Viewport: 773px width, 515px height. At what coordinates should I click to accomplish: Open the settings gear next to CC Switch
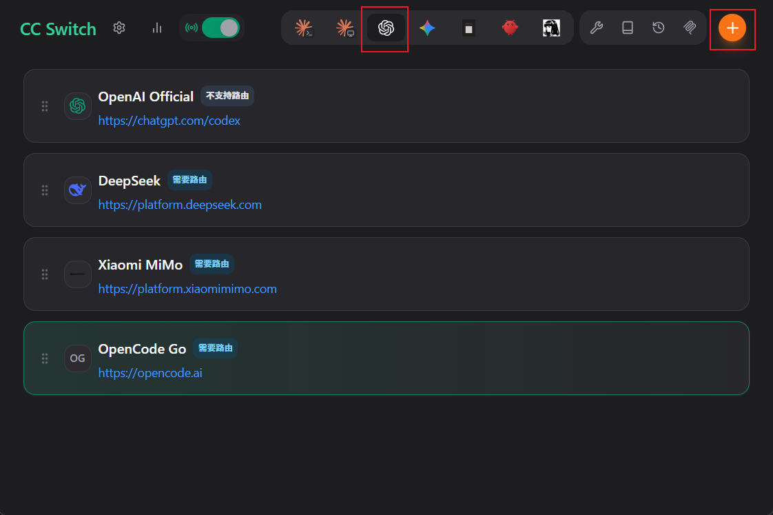[118, 28]
